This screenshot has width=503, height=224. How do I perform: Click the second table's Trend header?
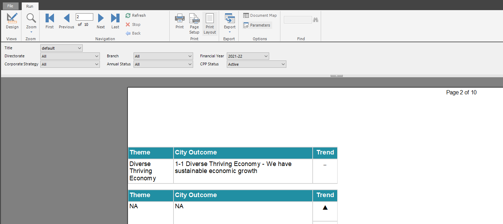coord(325,195)
